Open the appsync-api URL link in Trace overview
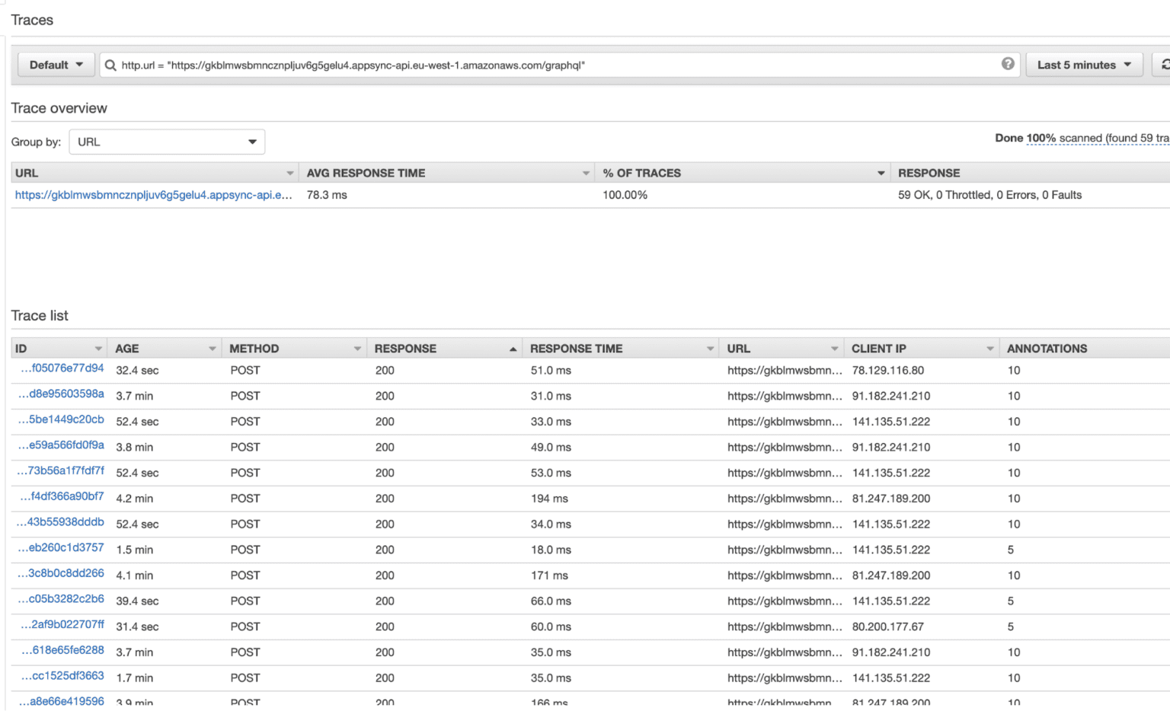The image size is (1170, 711). point(152,195)
